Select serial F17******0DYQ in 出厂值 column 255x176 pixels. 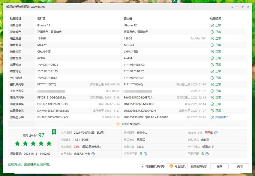47,84
